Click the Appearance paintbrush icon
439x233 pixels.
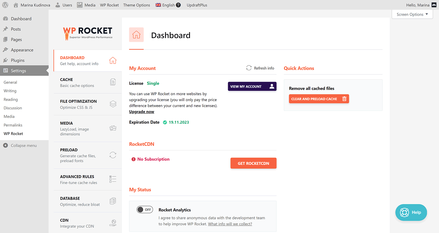[5, 50]
